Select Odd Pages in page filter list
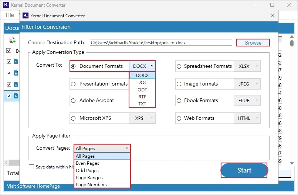The height and width of the screenshot is (195, 298). click(x=102, y=171)
